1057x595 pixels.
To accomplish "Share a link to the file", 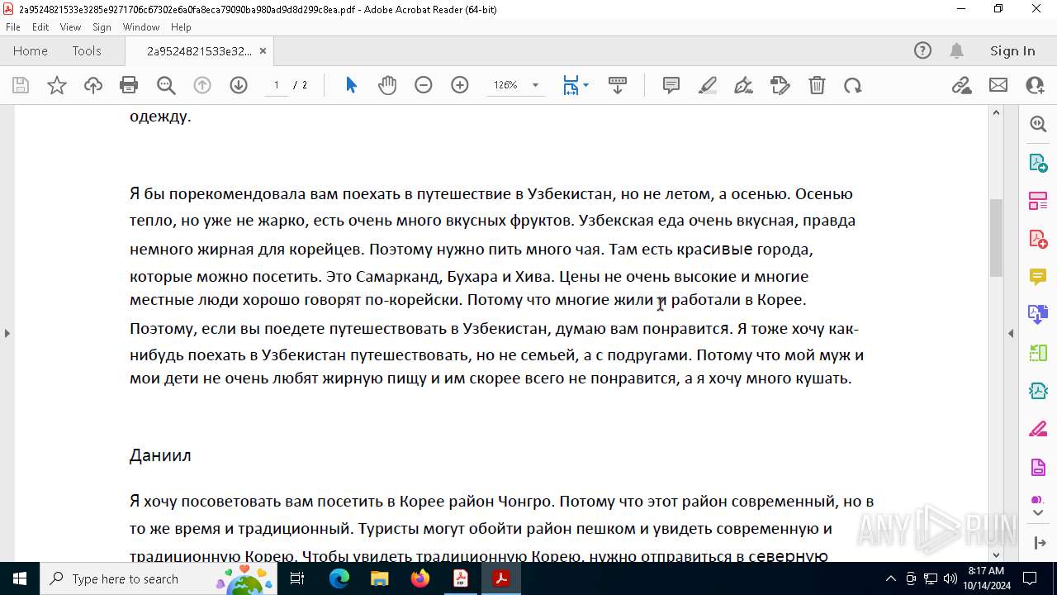I will coord(962,85).
